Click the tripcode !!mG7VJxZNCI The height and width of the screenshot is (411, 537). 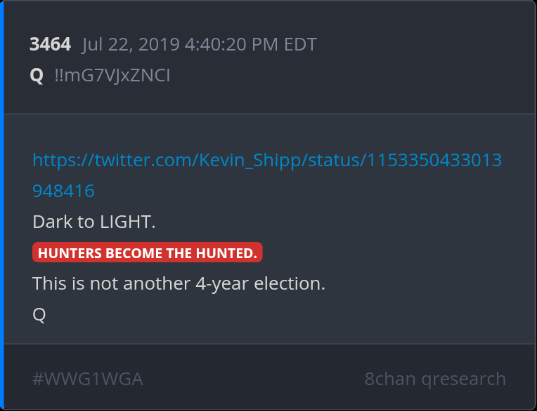tap(112, 75)
